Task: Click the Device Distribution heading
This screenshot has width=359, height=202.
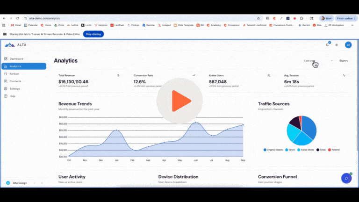Action: (178, 177)
